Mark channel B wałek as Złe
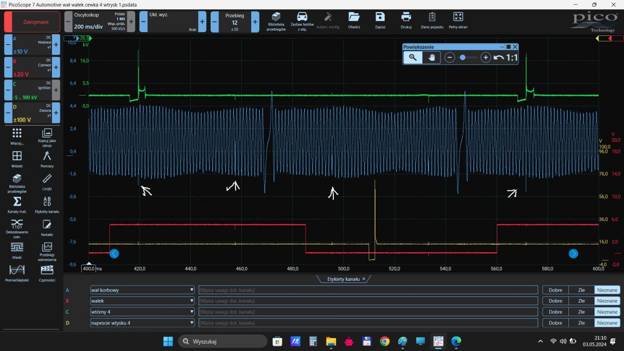624x351 pixels. click(581, 301)
